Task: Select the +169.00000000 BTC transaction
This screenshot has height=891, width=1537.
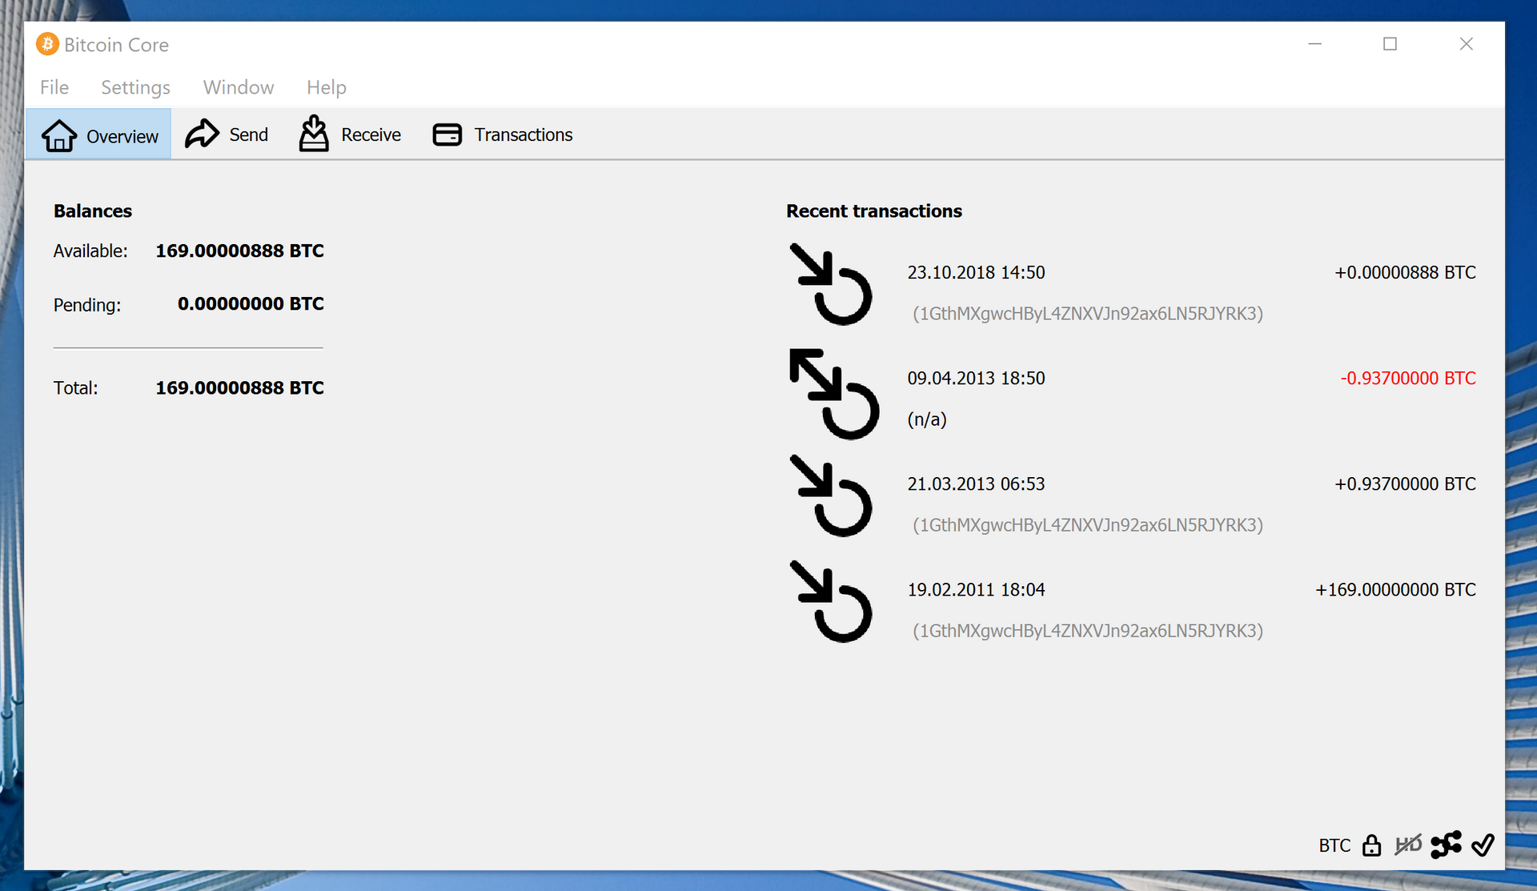Action: coord(1395,590)
